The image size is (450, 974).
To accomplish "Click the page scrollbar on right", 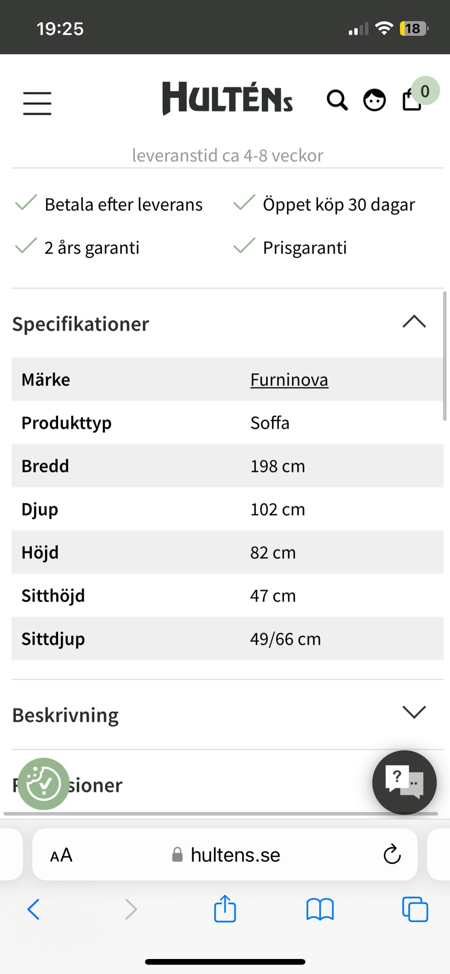I will pyautogui.click(x=444, y=356).
